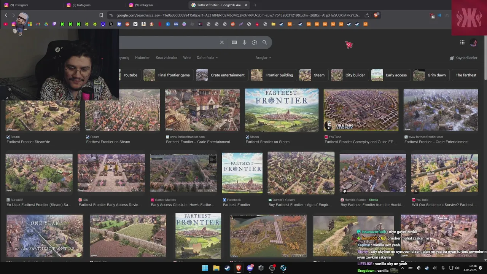Close the farthest frontier Google tab
The width and height of the screenshot is (487, 274).
246,5
